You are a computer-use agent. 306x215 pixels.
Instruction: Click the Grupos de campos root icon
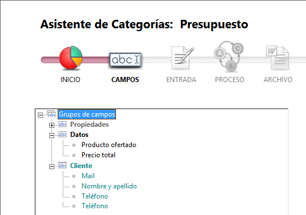pyautogui.click(x=51, y=114)
